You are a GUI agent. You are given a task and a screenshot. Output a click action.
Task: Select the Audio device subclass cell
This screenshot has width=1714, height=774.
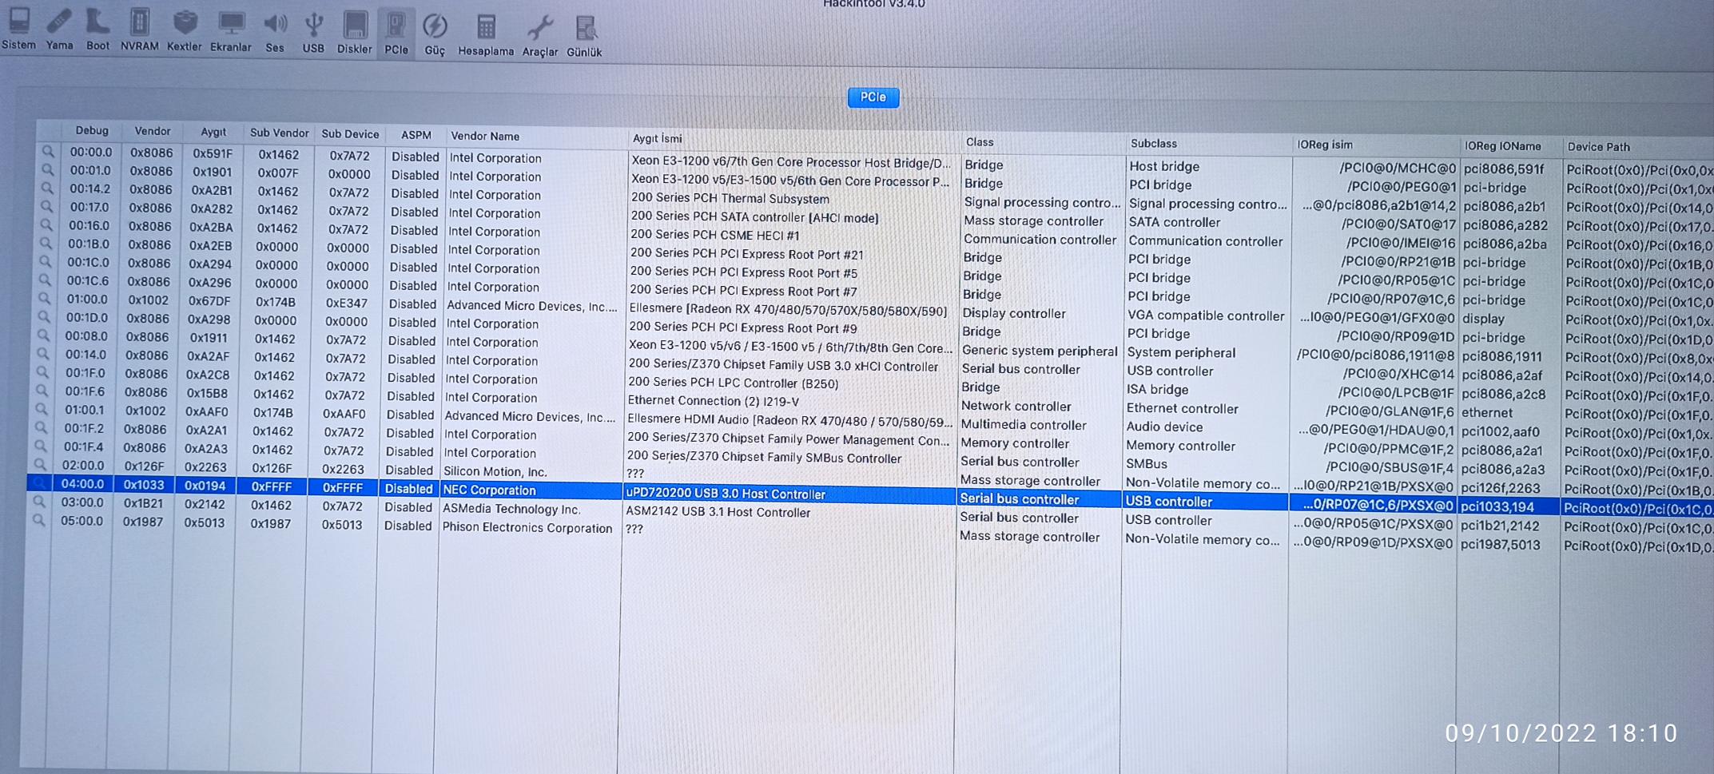(1164, 427)
